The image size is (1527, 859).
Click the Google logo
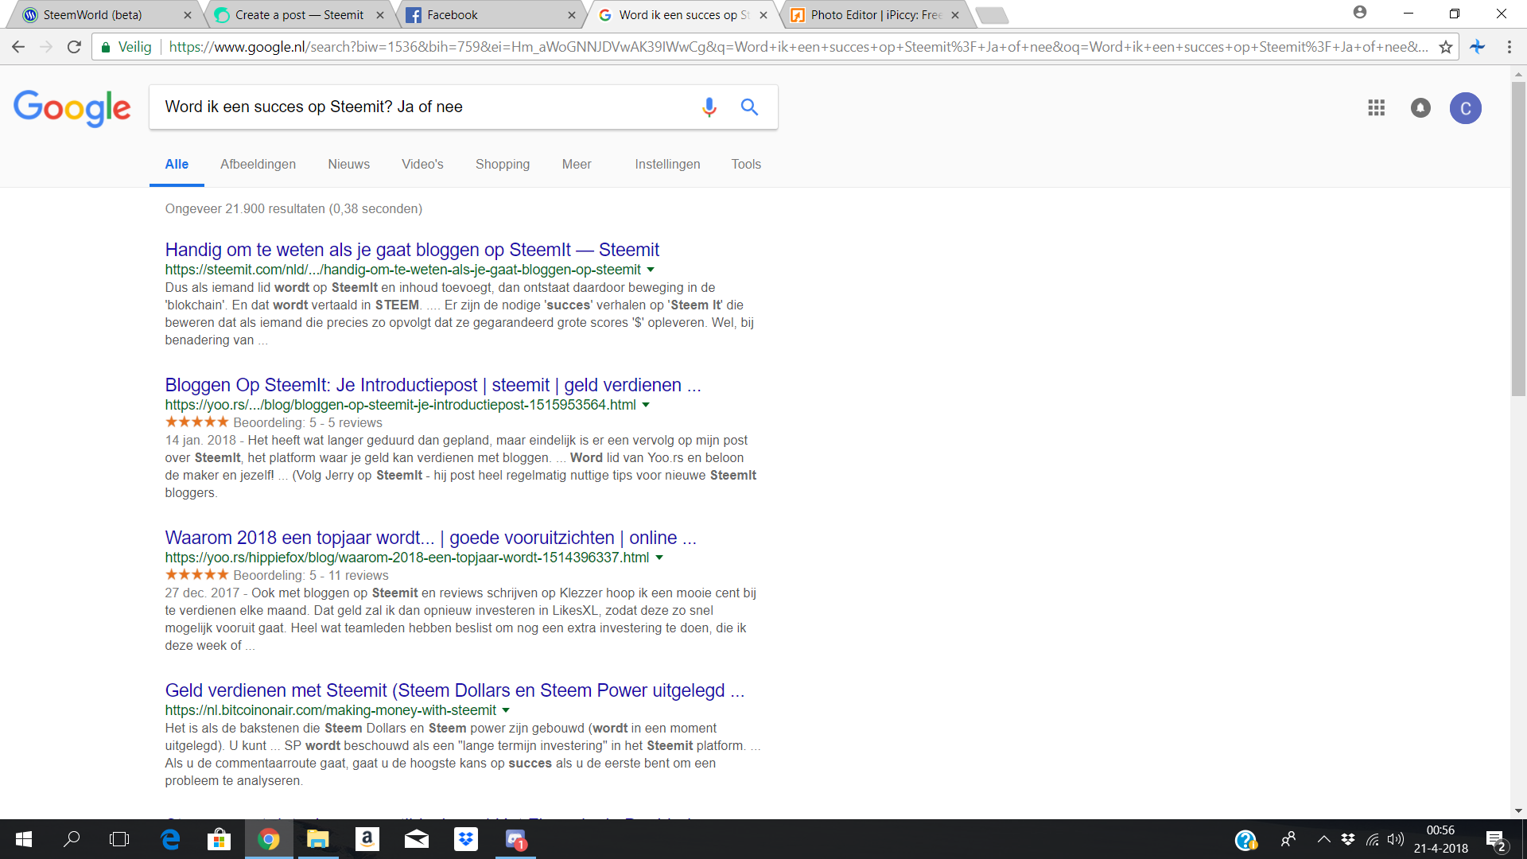[x=72, y=107]
